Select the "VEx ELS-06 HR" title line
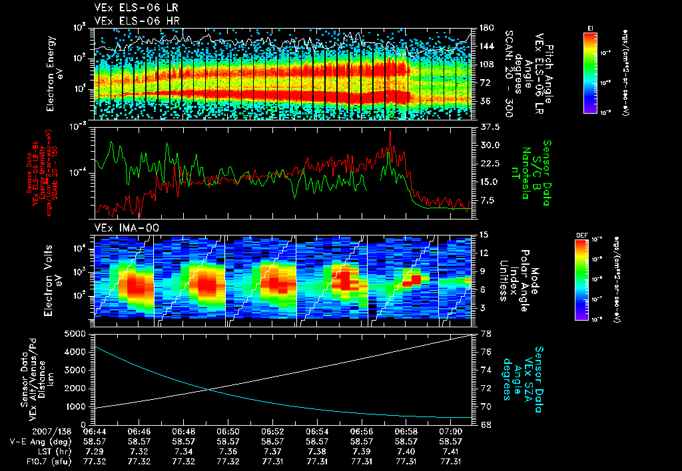The width and height of the screenshot is (682, 471). (x=137, y=21)
